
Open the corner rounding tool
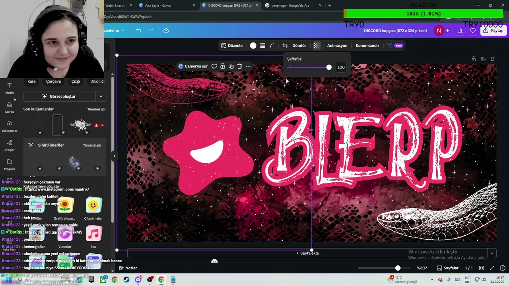272,46
